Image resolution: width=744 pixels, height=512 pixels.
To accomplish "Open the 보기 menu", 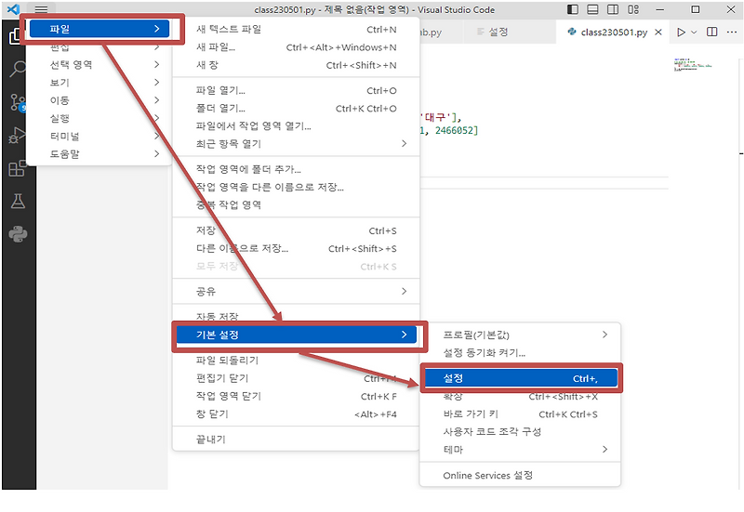I will (x=100, y=83).
